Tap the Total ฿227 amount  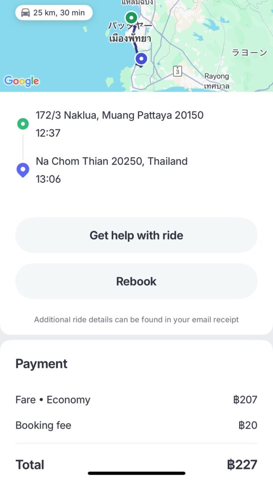click(242, 465)
